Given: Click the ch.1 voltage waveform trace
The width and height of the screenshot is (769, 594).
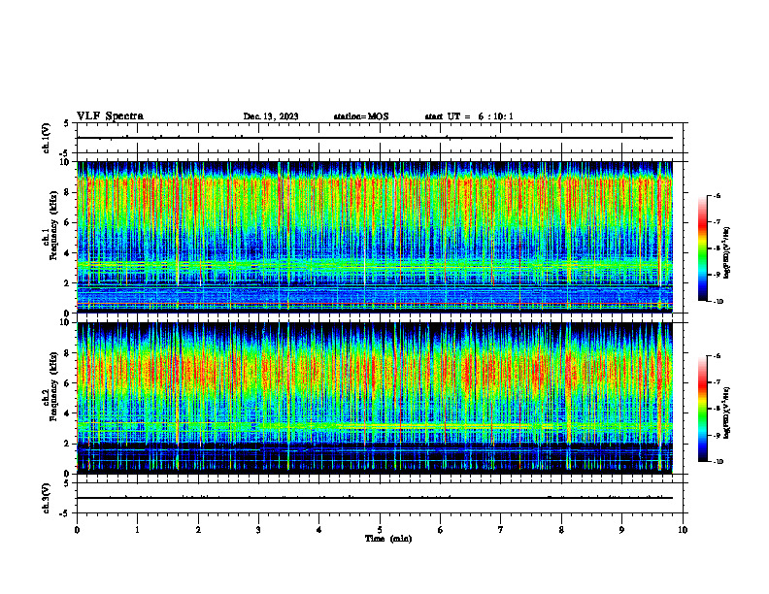Looking at the screenshot, I should pyautogui.click(x=375, y=138).
